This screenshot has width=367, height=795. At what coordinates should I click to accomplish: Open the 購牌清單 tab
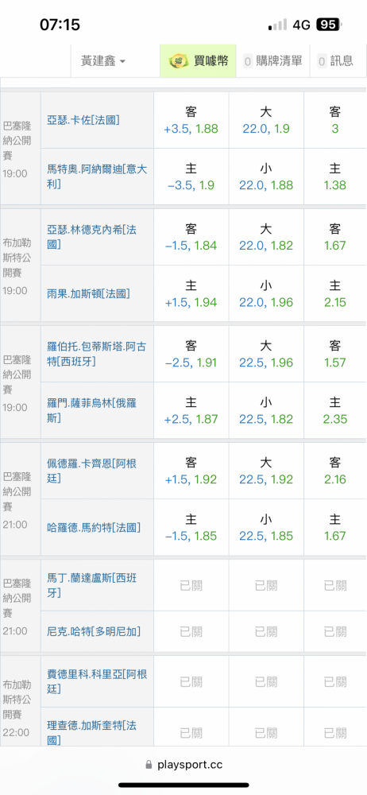(x=273, y=61)
